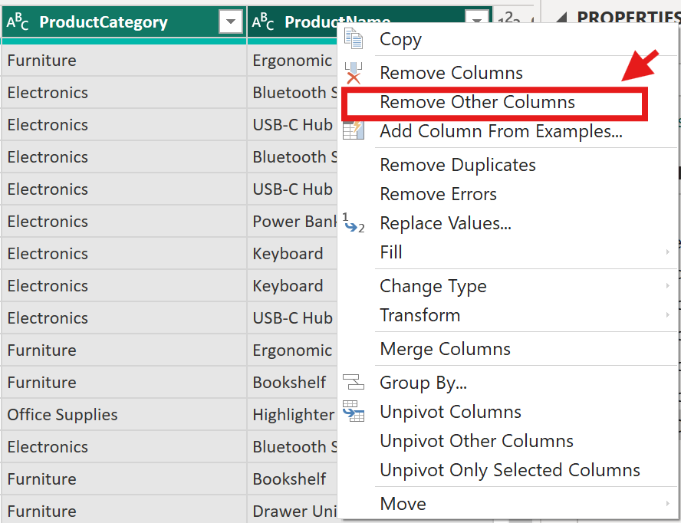Choose Unpivot Only Selected Columns
681x523 pixels.
tap(508, 470)
